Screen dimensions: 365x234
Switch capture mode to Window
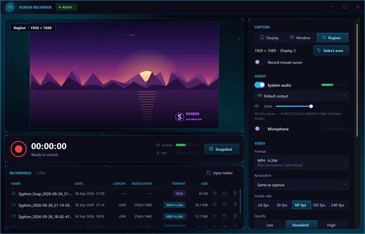300,38
